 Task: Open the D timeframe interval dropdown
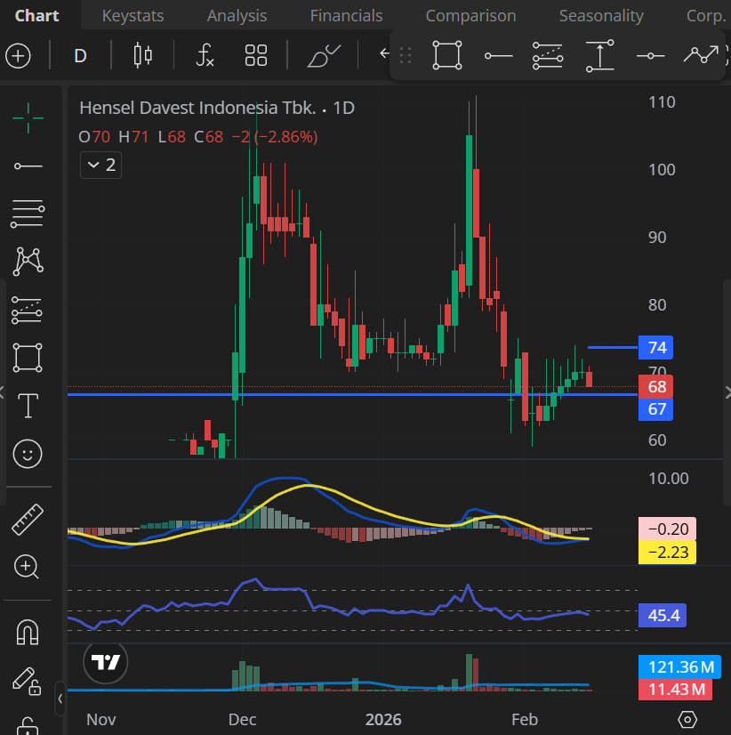click(x=80, y=56)
